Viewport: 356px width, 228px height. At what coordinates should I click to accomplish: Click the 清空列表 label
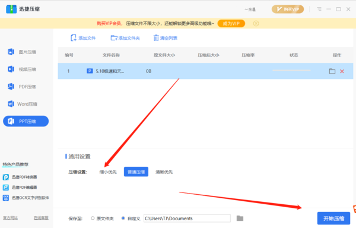pos(169,38)
